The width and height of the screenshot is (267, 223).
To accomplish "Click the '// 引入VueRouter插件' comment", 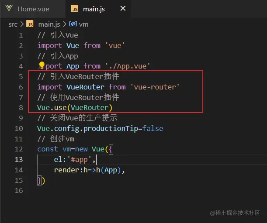I will tap(78, 76).
